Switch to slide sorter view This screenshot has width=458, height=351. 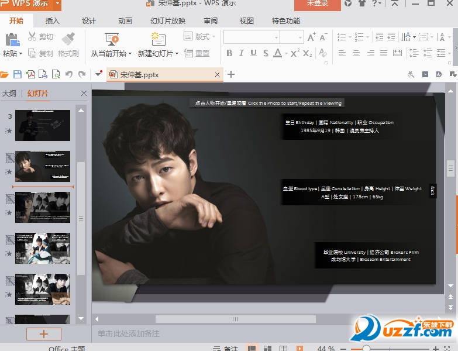click(x=267, y=348)
